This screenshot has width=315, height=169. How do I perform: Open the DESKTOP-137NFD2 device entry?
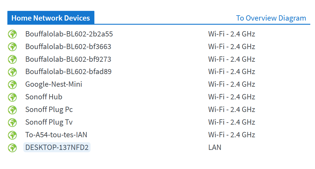[57, 147]
